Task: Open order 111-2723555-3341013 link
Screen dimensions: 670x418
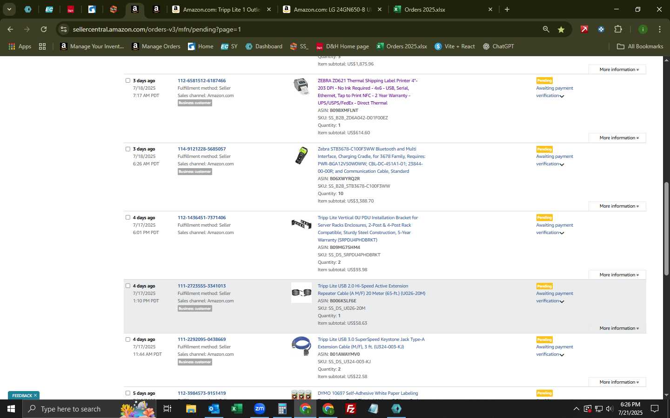Action: tap(201, 286)
